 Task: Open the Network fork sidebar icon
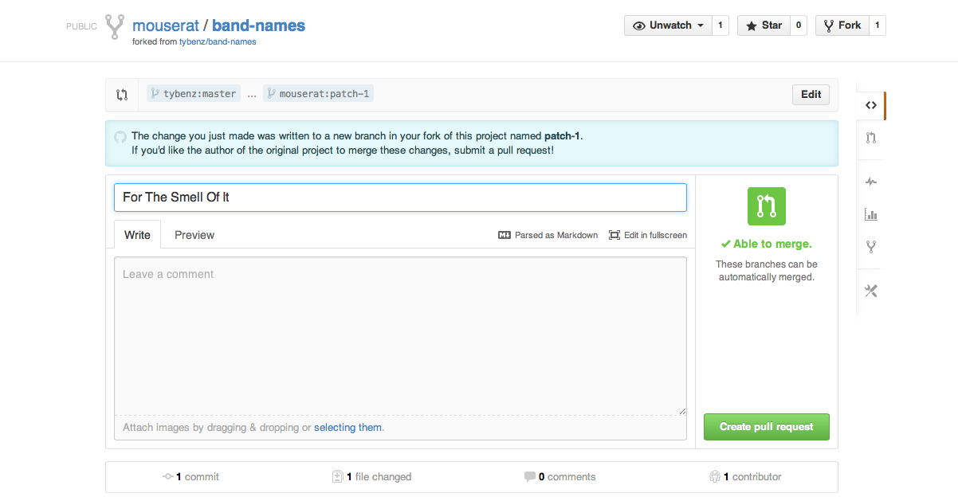(870, 247)
